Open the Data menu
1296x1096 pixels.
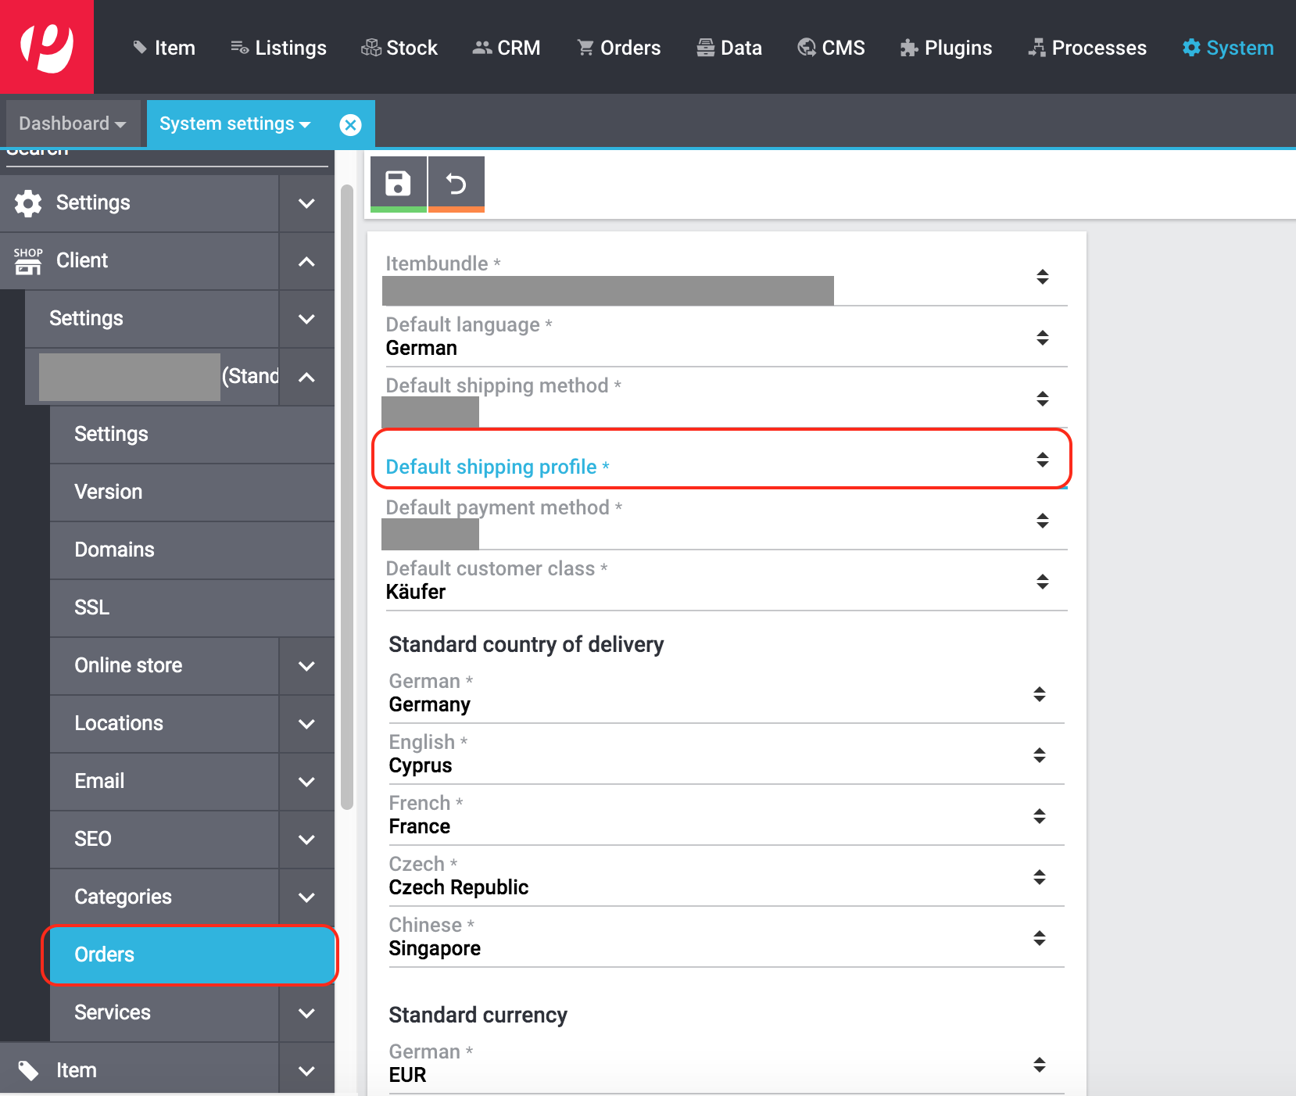pyautogui.click(x=729, y=48)
